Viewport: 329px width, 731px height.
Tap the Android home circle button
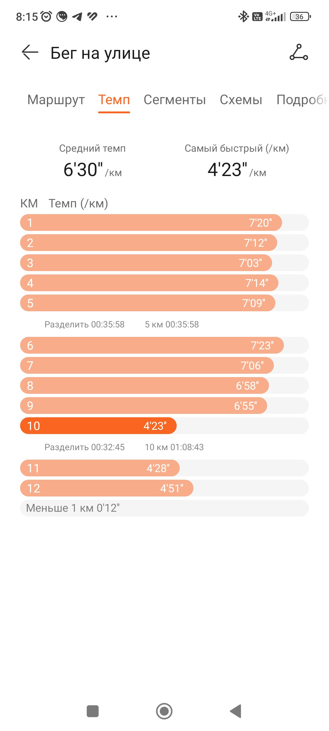164,711
